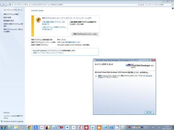Viewport: 174px width, 130px height.
Task: Open the blue help question-mark icon
Action: click(173, 8)
